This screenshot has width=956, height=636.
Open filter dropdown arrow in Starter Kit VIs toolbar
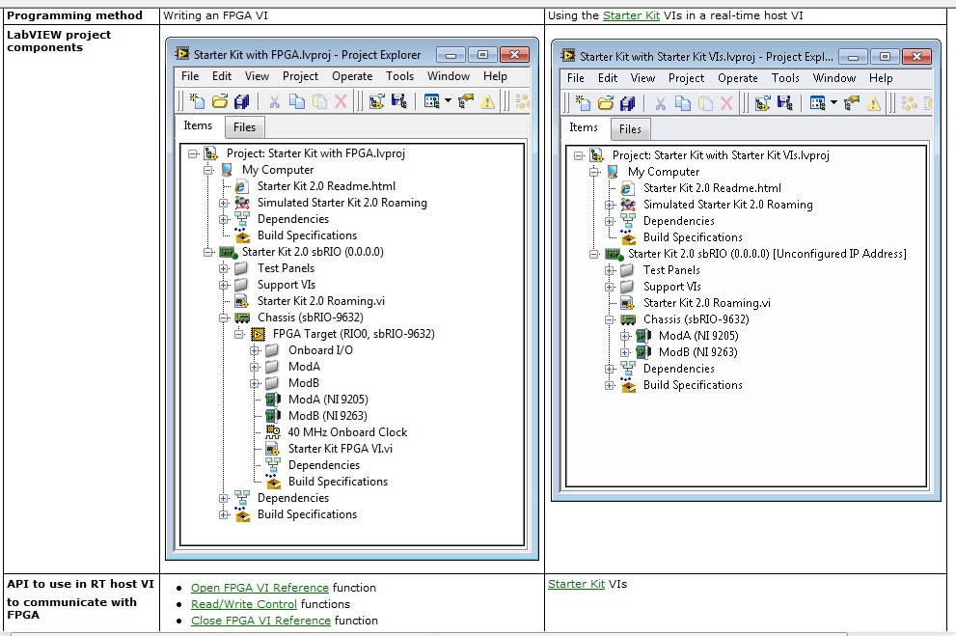tap(834, 103)
